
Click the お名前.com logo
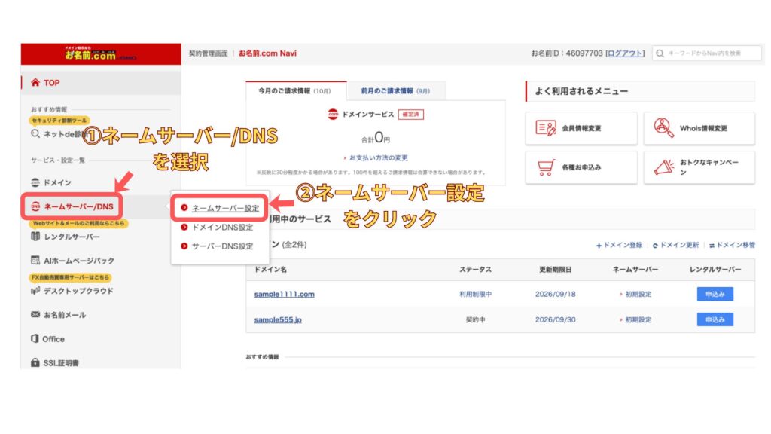coord(99,53)
